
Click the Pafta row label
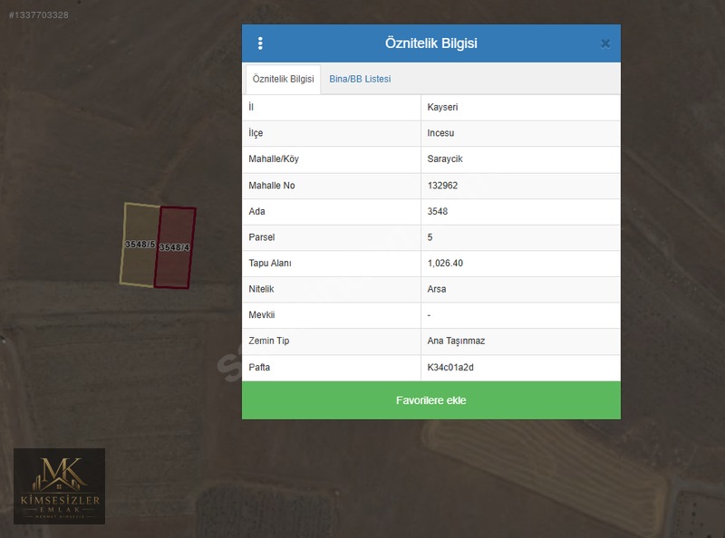[259, 368]
